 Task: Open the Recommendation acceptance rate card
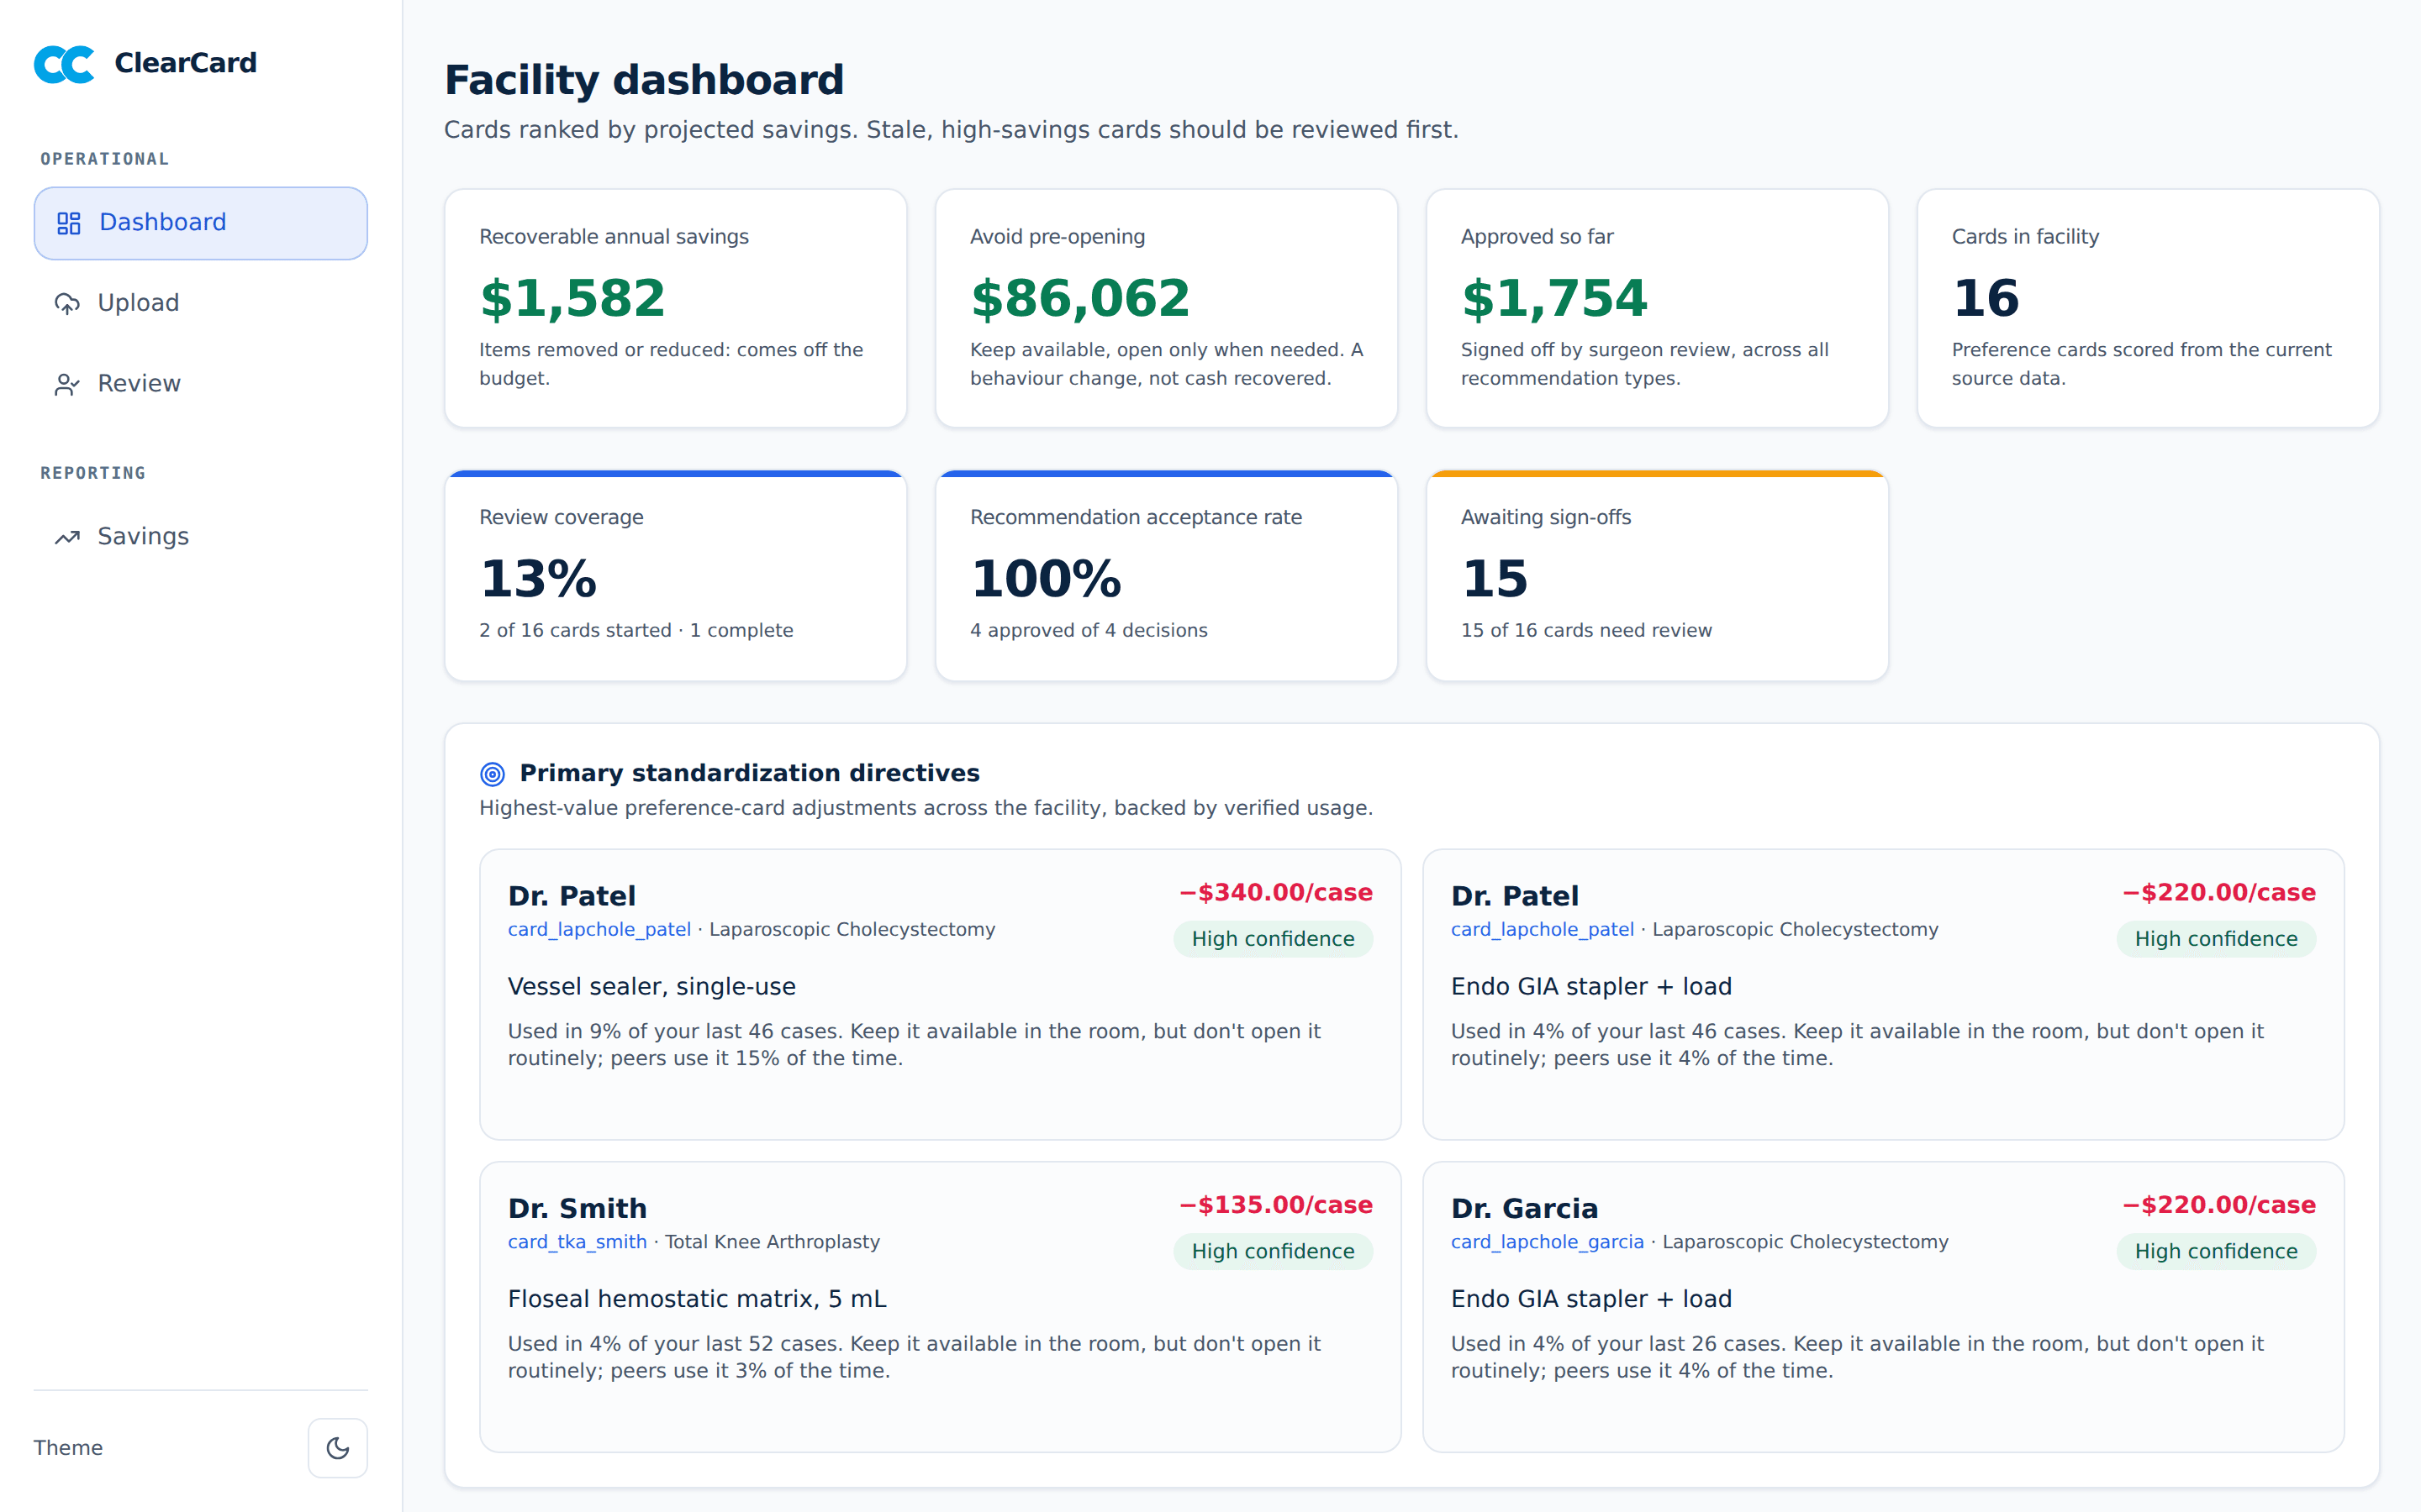pos(1167,576)
